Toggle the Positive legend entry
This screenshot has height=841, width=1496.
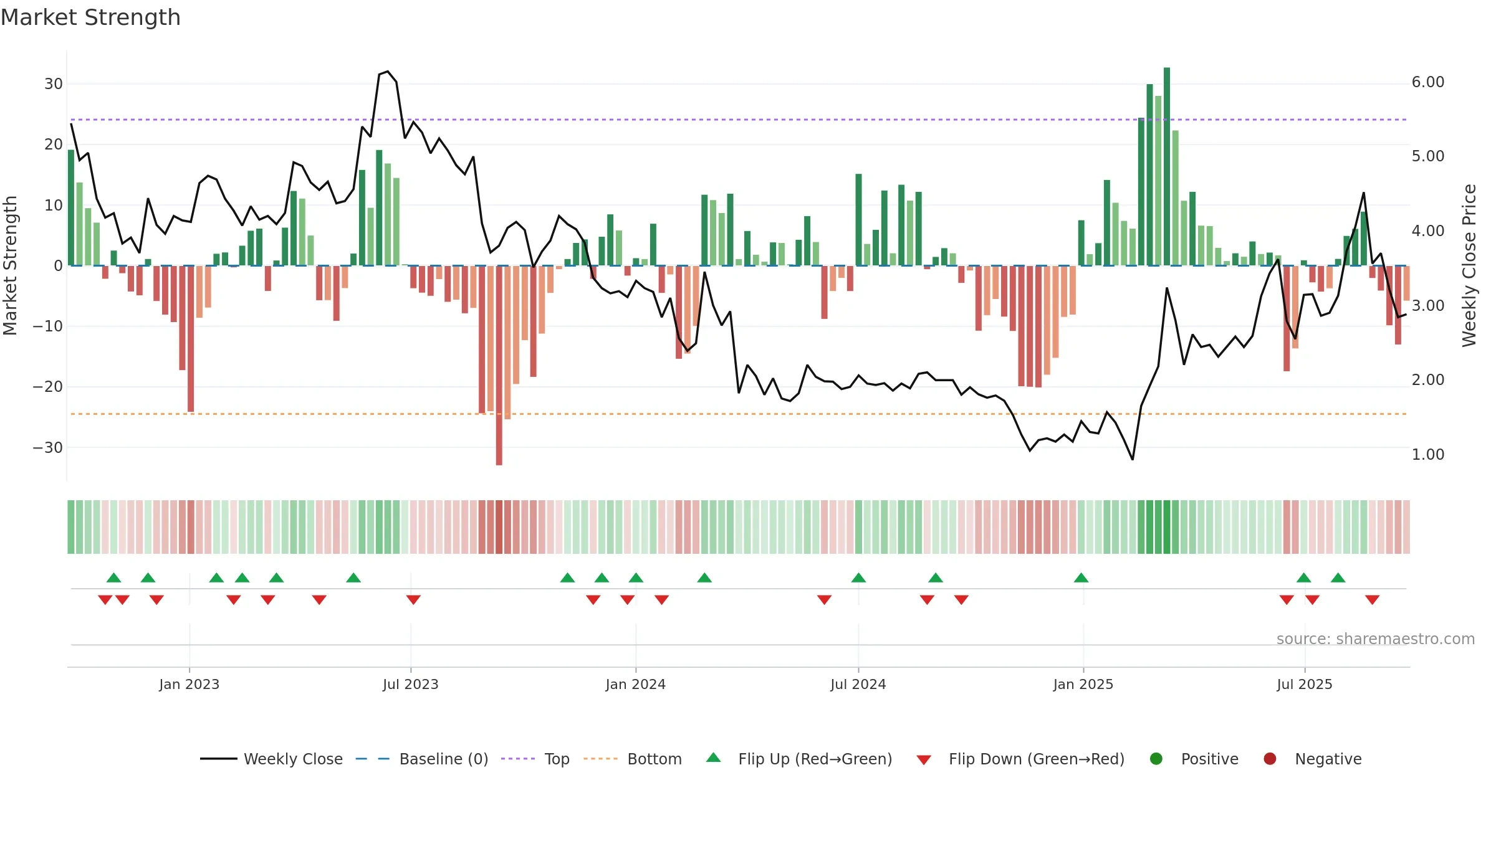[x=1194, y=759]
